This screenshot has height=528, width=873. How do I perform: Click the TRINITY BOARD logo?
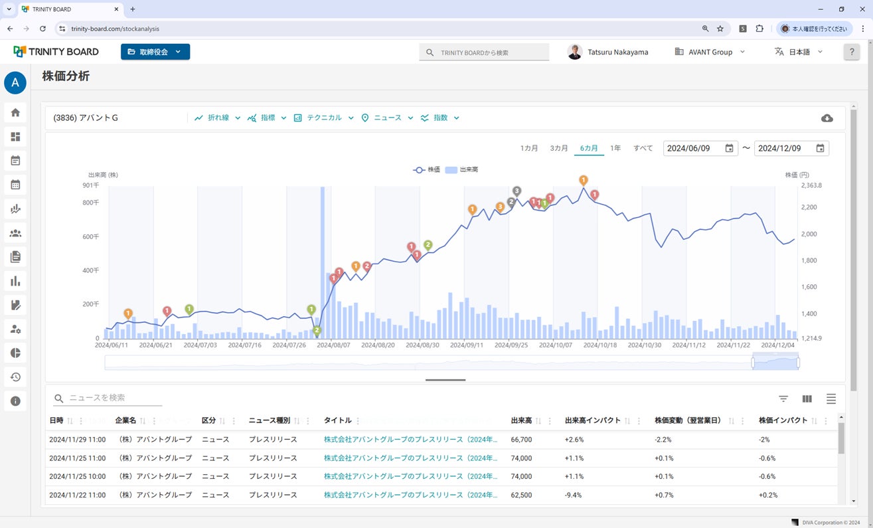click(x=56, y=52)
